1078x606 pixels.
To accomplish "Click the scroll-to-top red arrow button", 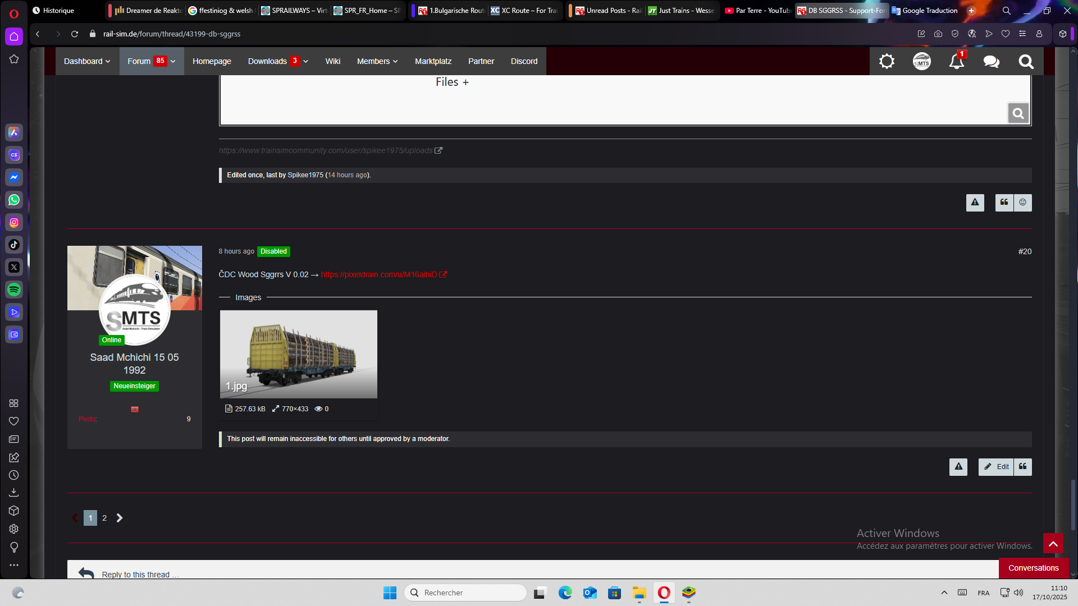I will click(1053, 543).
